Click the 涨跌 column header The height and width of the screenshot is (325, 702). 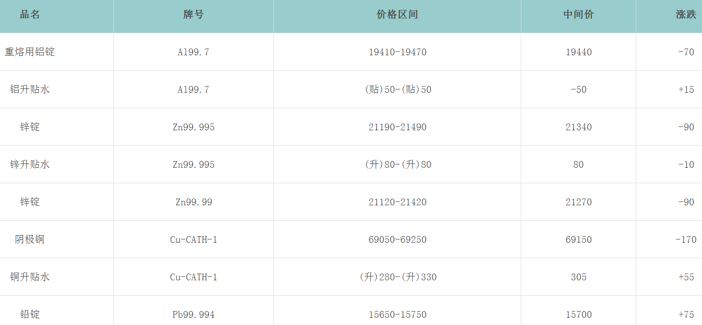click(686, 14)
